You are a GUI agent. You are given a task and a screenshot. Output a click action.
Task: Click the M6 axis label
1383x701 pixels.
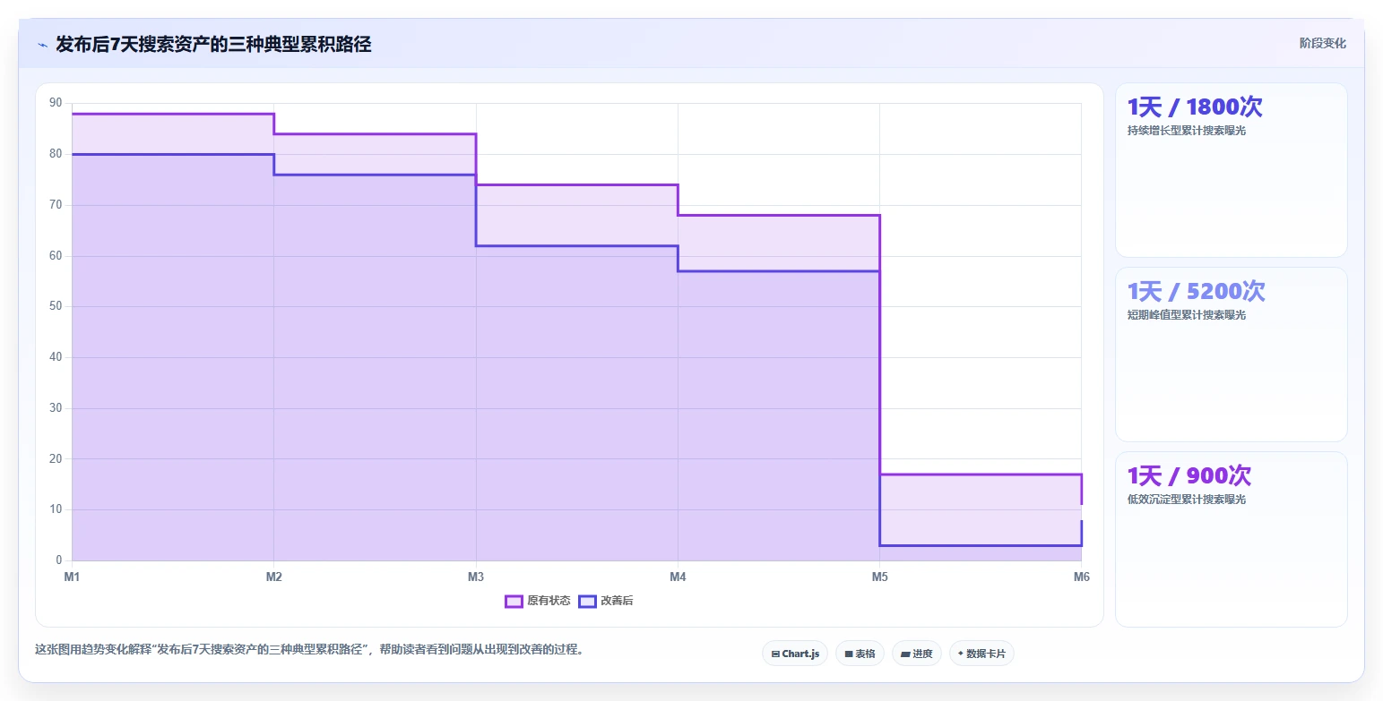tap(1081, 577)
